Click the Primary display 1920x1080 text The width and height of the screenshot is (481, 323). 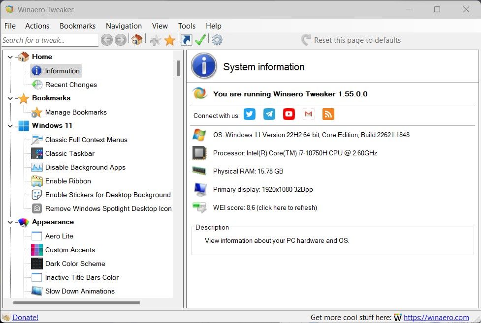click(x=263, y=189)
